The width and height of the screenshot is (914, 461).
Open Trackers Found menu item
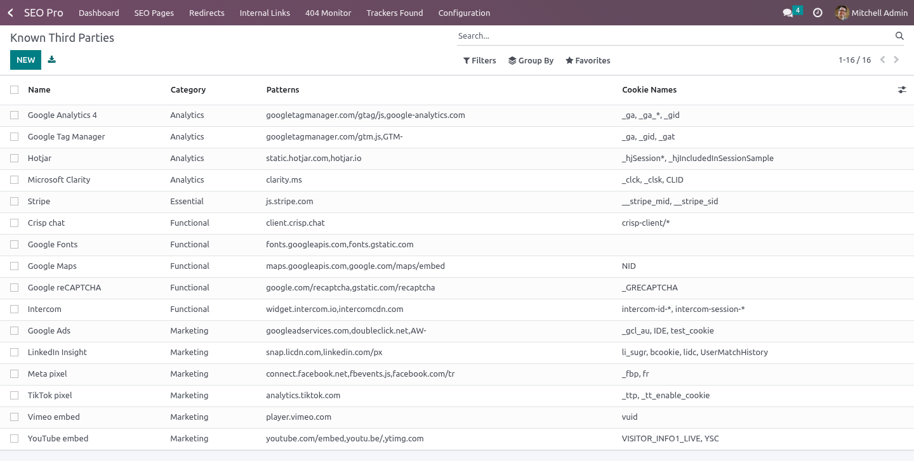pos(395,13)
